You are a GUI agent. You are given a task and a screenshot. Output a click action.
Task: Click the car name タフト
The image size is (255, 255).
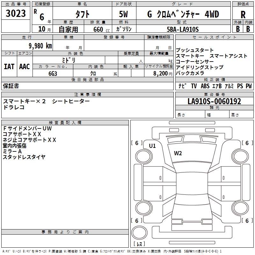click(82, 14)
